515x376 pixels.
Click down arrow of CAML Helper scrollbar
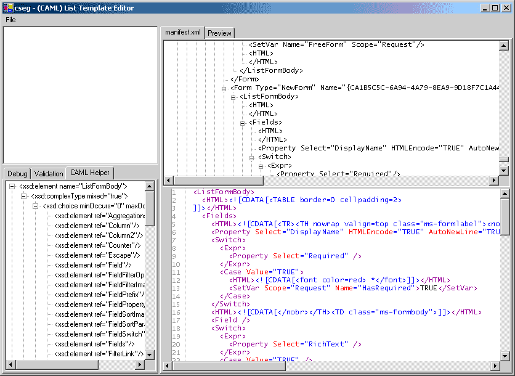tap(150, 354)
